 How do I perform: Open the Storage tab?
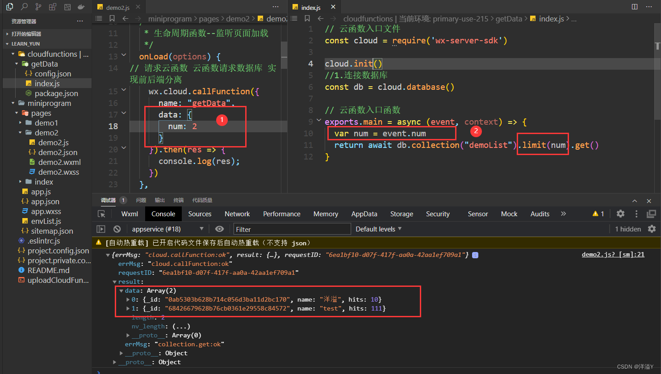(x=402, y=214)
